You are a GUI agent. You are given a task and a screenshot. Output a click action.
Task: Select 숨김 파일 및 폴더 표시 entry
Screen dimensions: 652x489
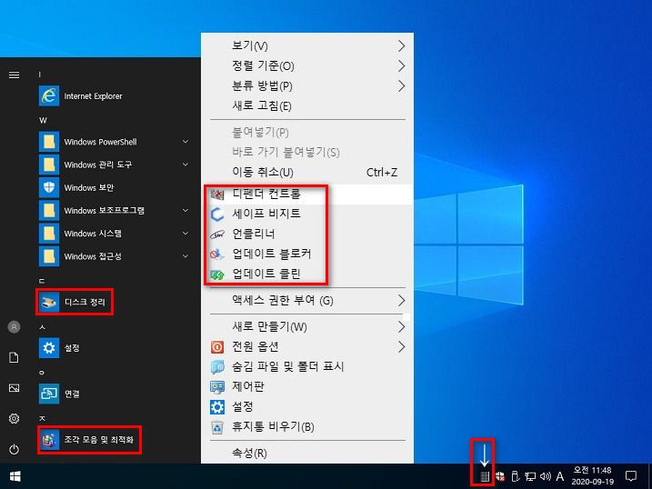point(307,366)
